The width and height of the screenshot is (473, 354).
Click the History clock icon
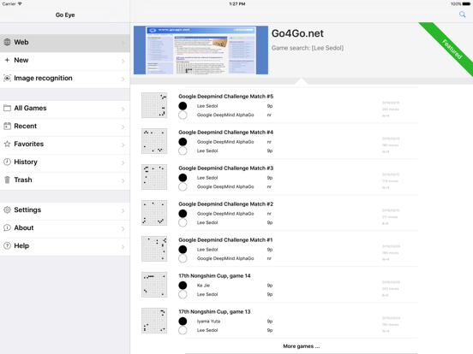(7, 162)
